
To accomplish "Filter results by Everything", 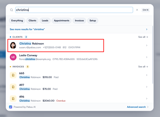I will click(x=17, y=21).
